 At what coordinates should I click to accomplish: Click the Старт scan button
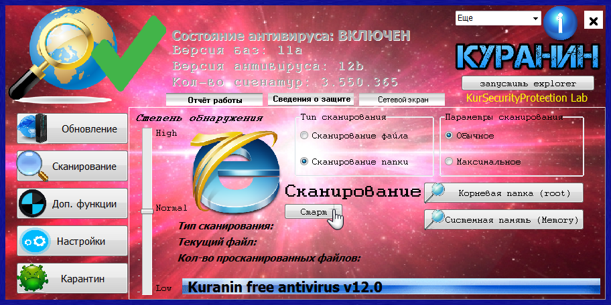314,211
